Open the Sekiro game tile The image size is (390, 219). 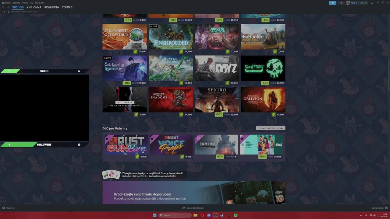click(217, 100)
